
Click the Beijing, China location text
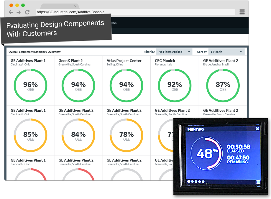point(115,65)
